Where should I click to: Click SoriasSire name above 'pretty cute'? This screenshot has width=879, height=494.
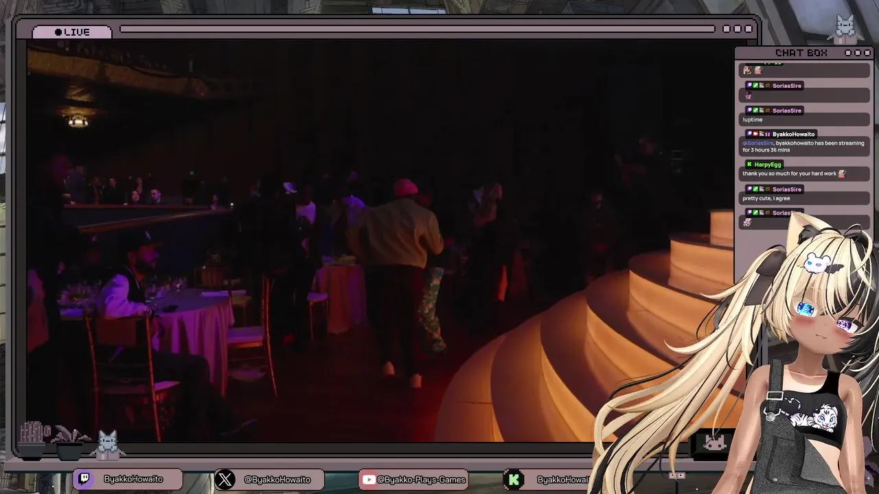(x=787, y=189)
